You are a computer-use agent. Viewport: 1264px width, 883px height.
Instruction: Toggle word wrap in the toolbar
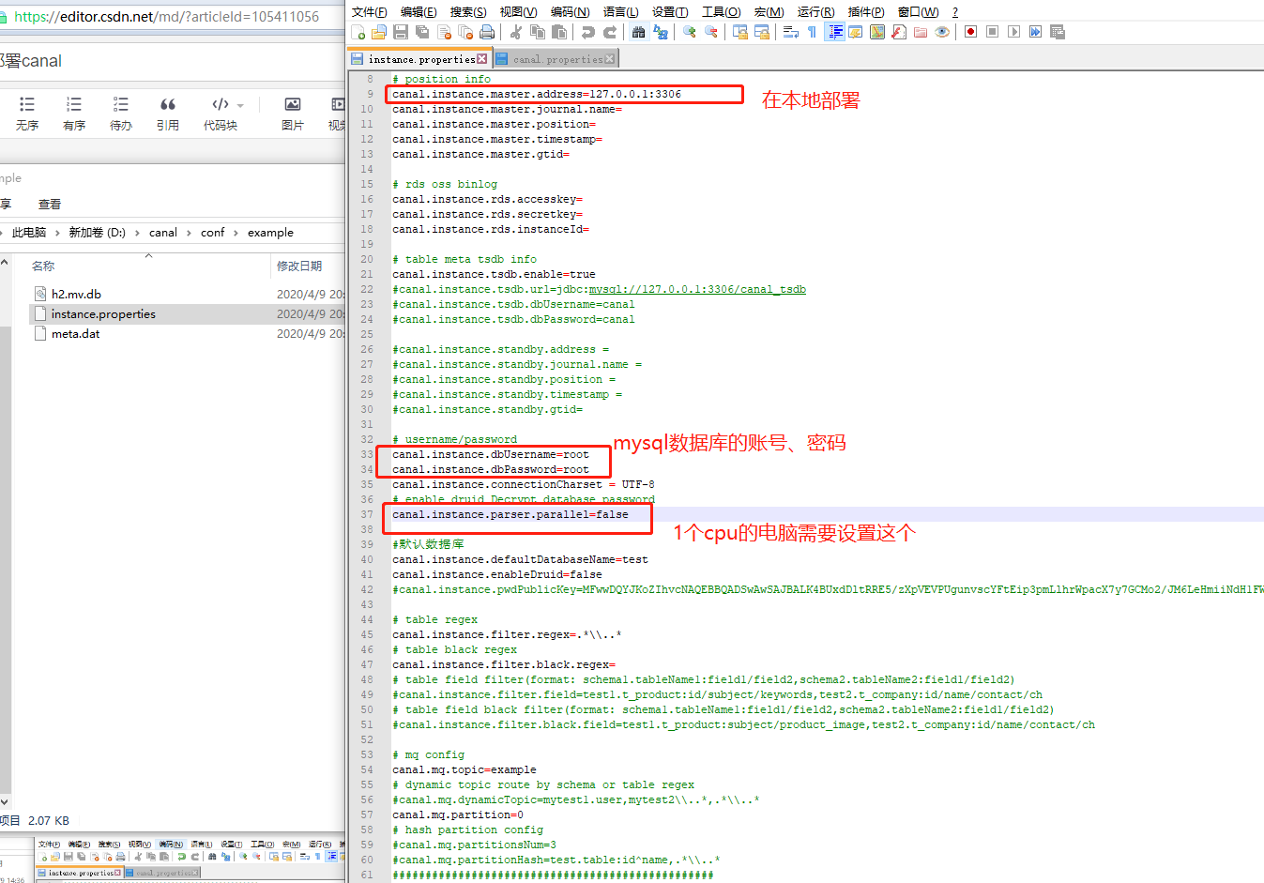pyautogui.click(x=790, y=32)
